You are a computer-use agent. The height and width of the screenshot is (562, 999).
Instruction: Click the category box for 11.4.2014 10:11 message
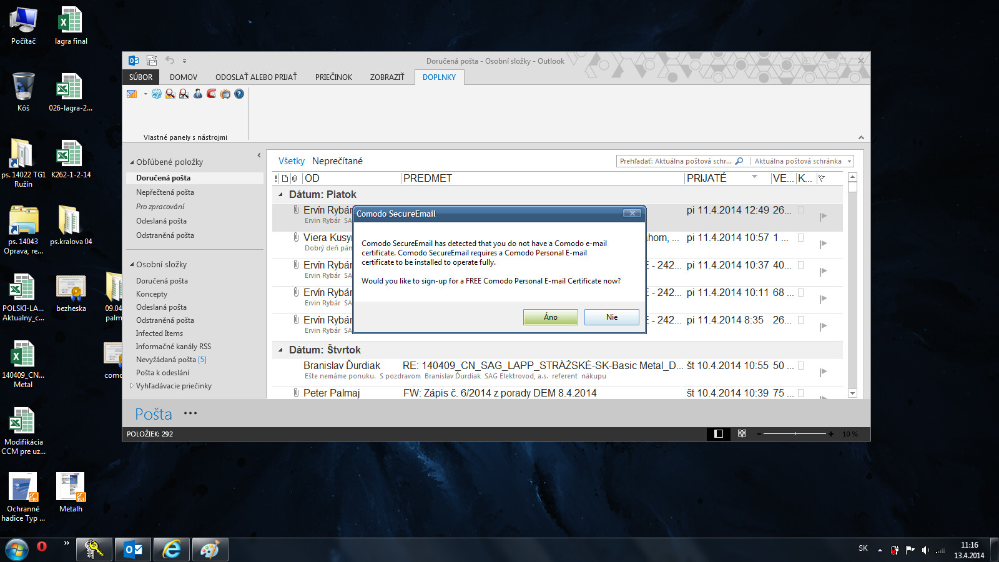click(801, 293)
